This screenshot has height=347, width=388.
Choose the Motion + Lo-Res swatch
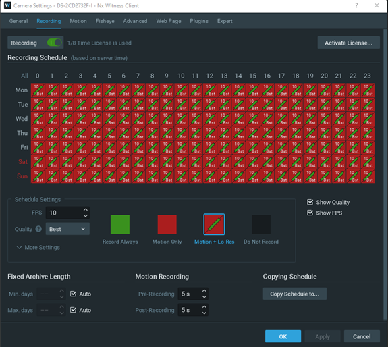(214, 224)
